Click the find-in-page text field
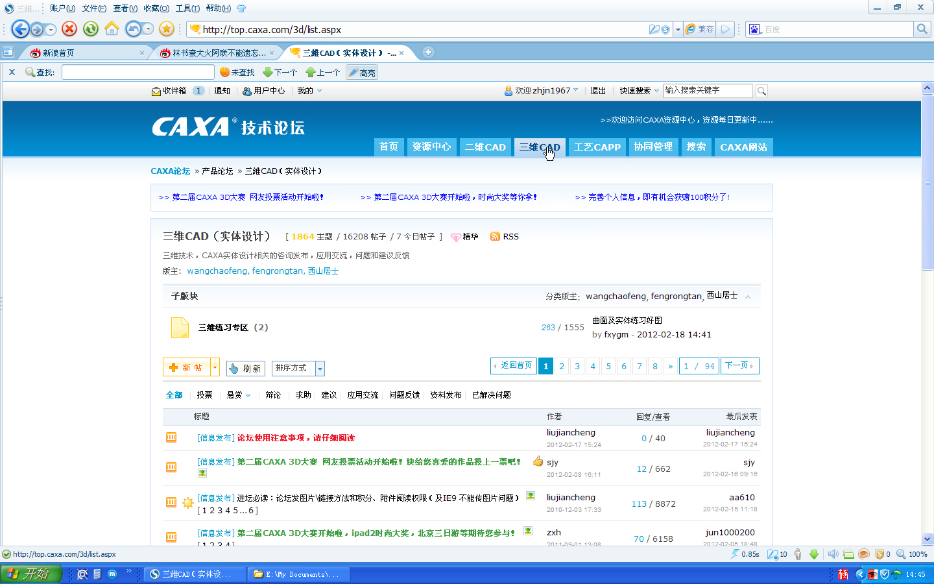The height and width of the screenshot is (584, 934). 138,73
